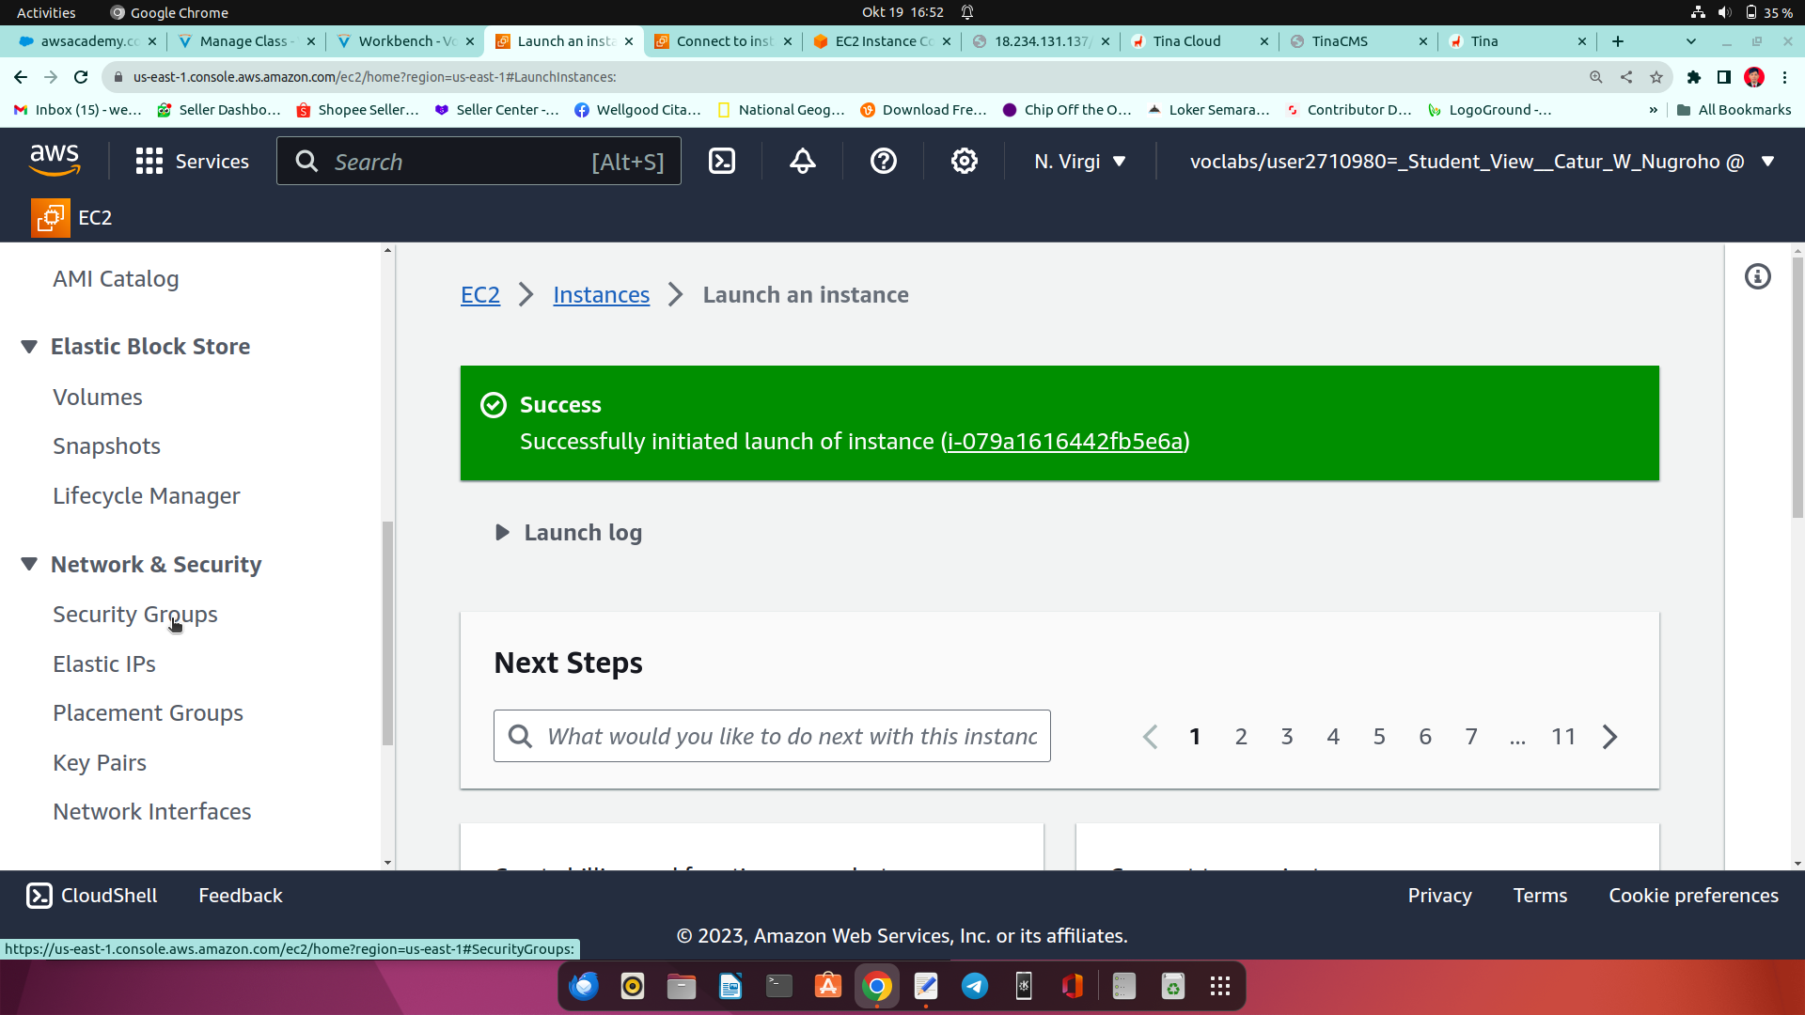Open the N. Virginia region dropdown
The height and width of the screenshot is (1015, 1805).
click(x=1079, y=161)
